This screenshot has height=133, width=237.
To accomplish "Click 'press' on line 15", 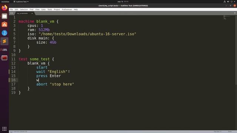I will point(42,76).
